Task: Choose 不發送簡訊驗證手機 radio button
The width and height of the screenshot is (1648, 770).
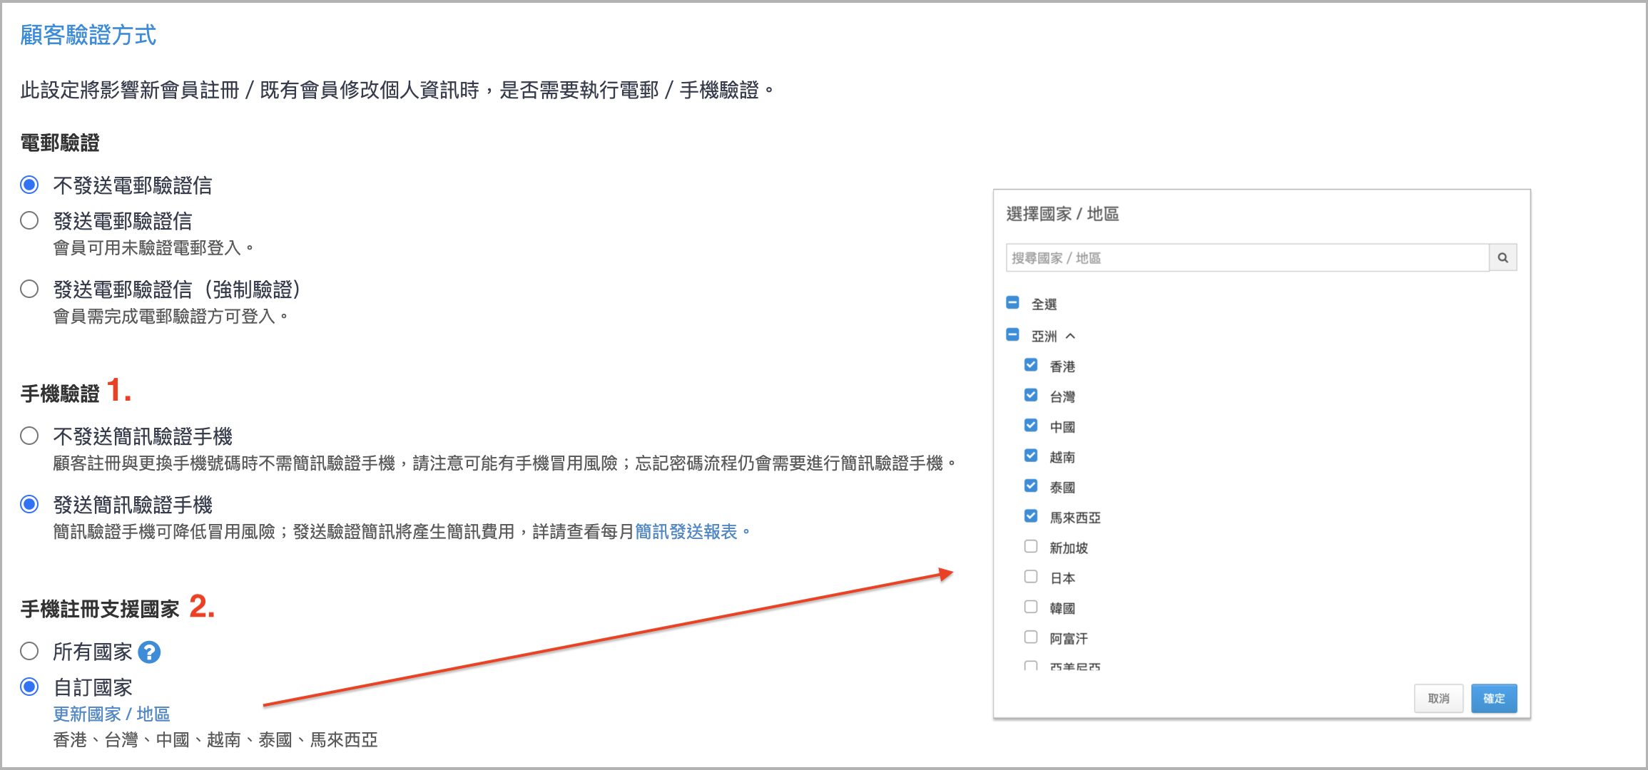Action: coord(29,436)
